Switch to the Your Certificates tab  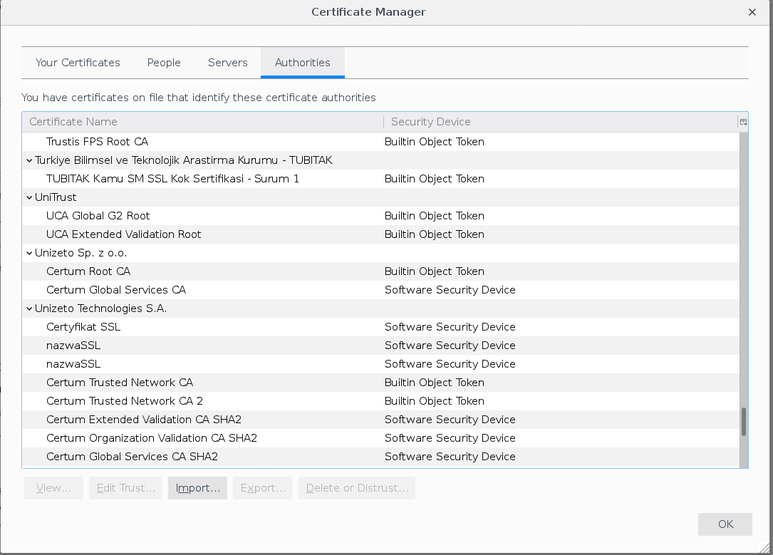pos(78,63)
